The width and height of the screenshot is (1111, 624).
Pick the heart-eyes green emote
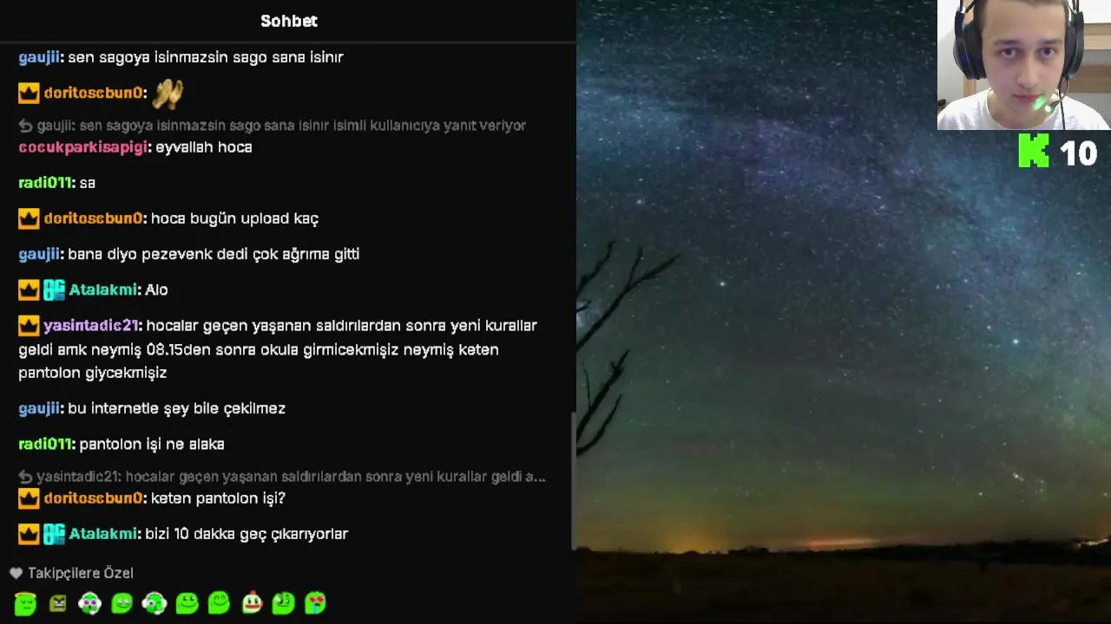tap(315, 602)
